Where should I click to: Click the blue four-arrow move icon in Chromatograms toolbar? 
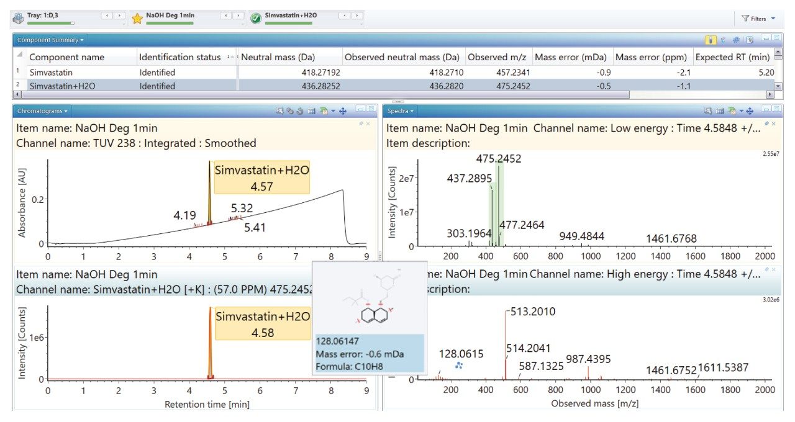coord(343,110)
